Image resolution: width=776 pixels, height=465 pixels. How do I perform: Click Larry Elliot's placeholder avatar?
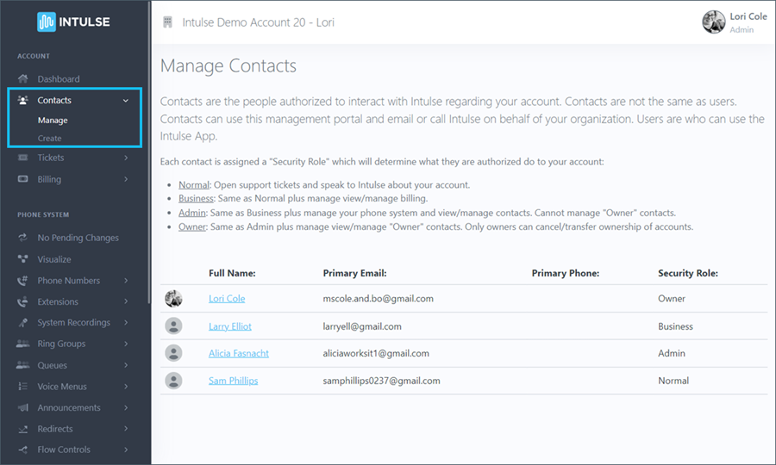point(173,326)
